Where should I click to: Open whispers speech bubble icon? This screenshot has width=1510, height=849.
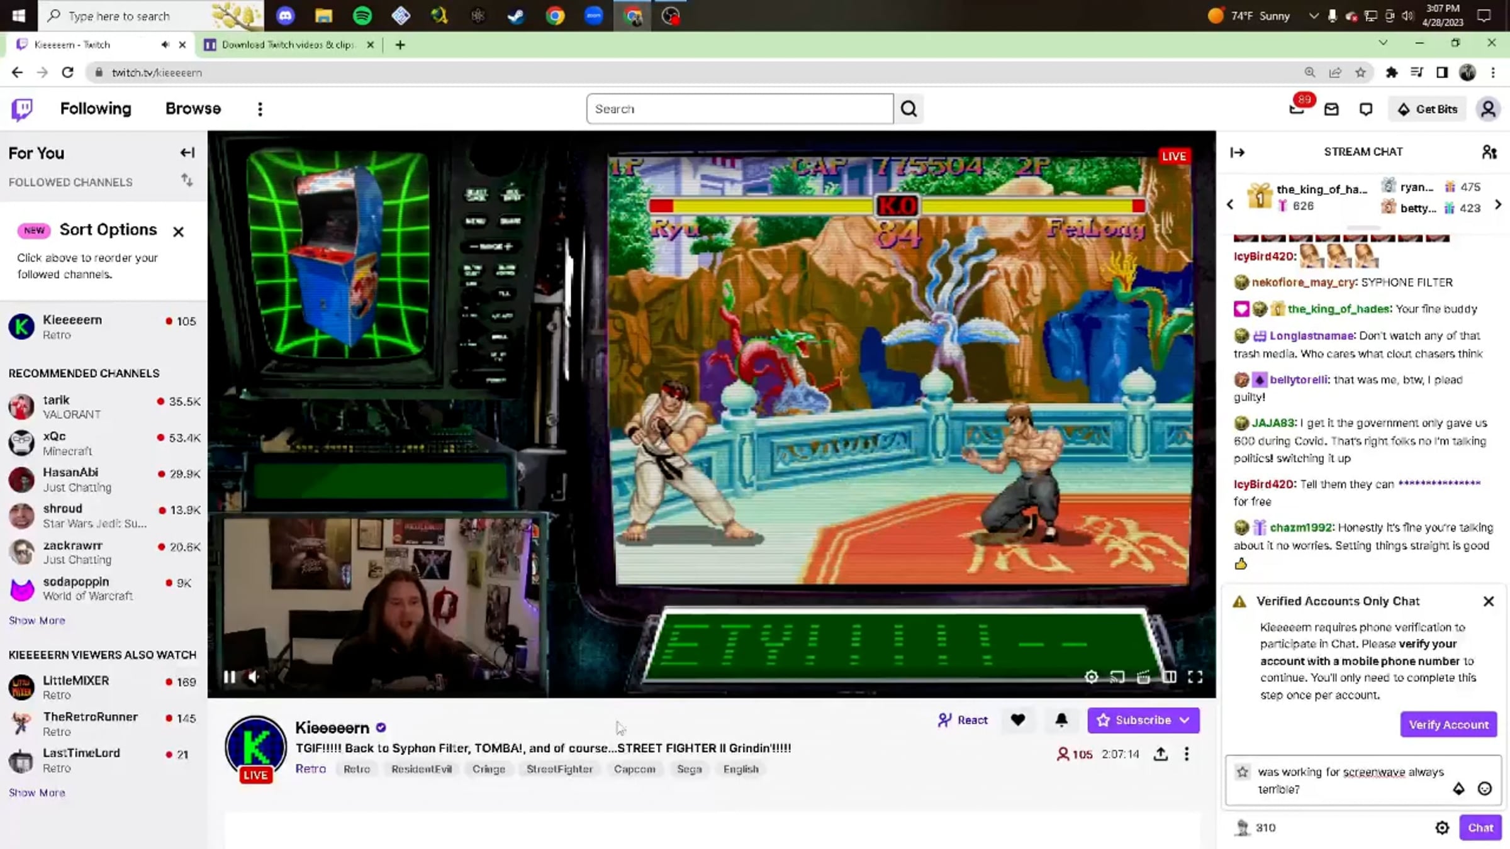[x=1365, y=109]
